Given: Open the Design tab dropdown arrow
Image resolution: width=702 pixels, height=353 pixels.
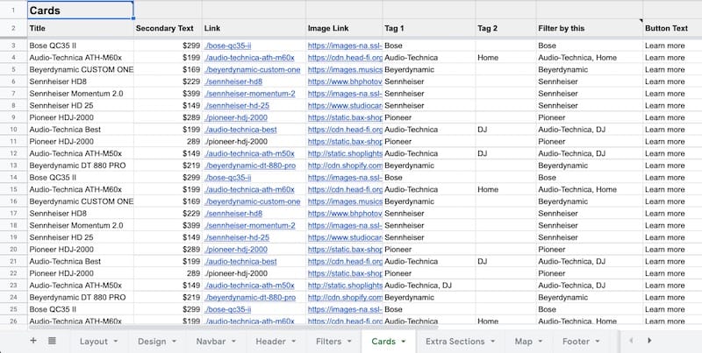Looking at the screenshot, I should (174, 342).
